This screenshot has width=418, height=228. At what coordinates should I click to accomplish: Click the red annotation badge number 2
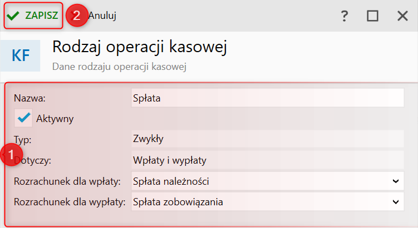coord(76,16)
